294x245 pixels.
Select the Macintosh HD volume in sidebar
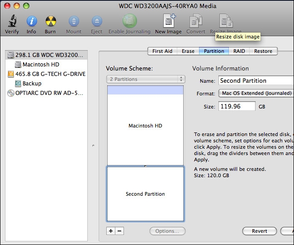tap(46, 65)
